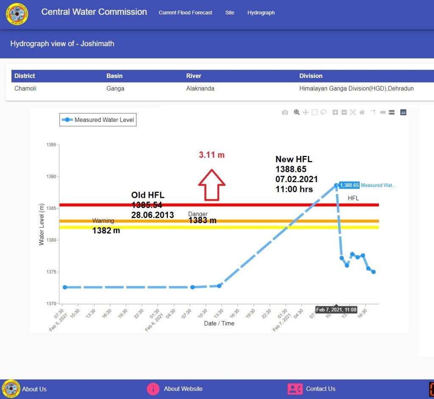Screen dimensions: 434x399
Task: Activate the Box Select dashed-square tool
Action: (x=314, y=112)
